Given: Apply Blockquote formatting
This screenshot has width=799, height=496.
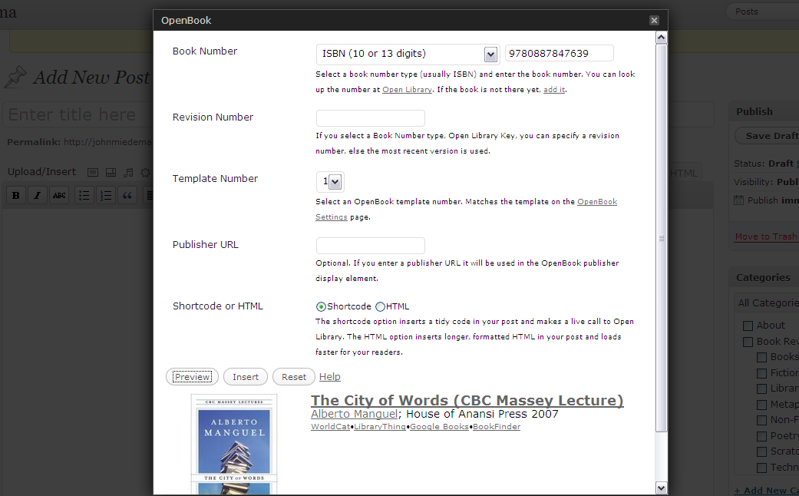Looking at the screenshot, I should tap(127, 195).
